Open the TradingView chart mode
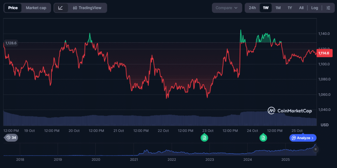The image size is (337, 168). (x=87, y=8)
